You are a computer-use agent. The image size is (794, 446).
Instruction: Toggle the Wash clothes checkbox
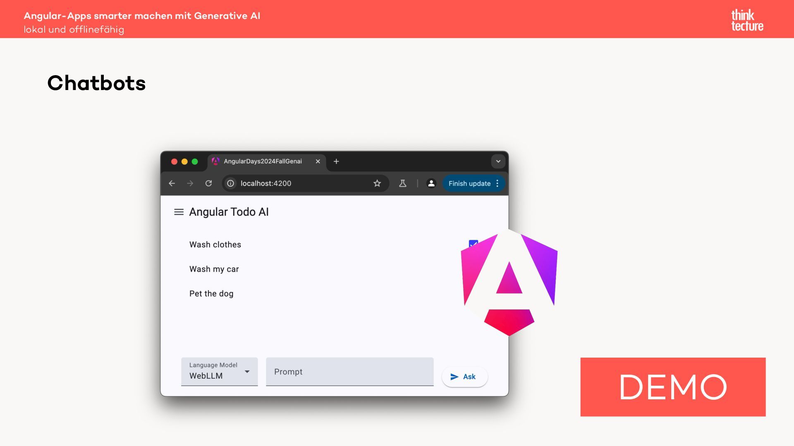point(474,244)
